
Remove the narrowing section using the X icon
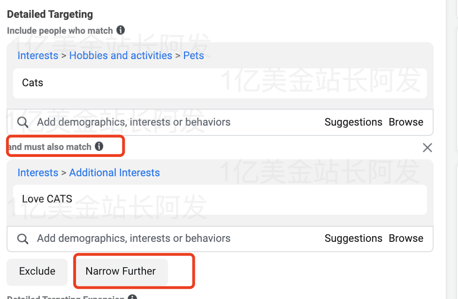[427, 147]
